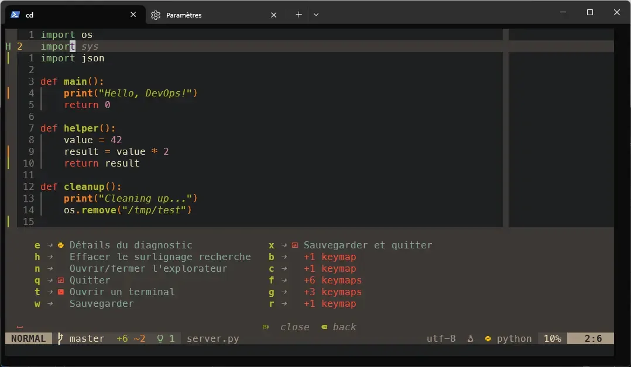Toggle the explorer via 'Ouvrir/fermer l'explorateur'
Screen dimensions: 631x367
[x=146, y=268]
